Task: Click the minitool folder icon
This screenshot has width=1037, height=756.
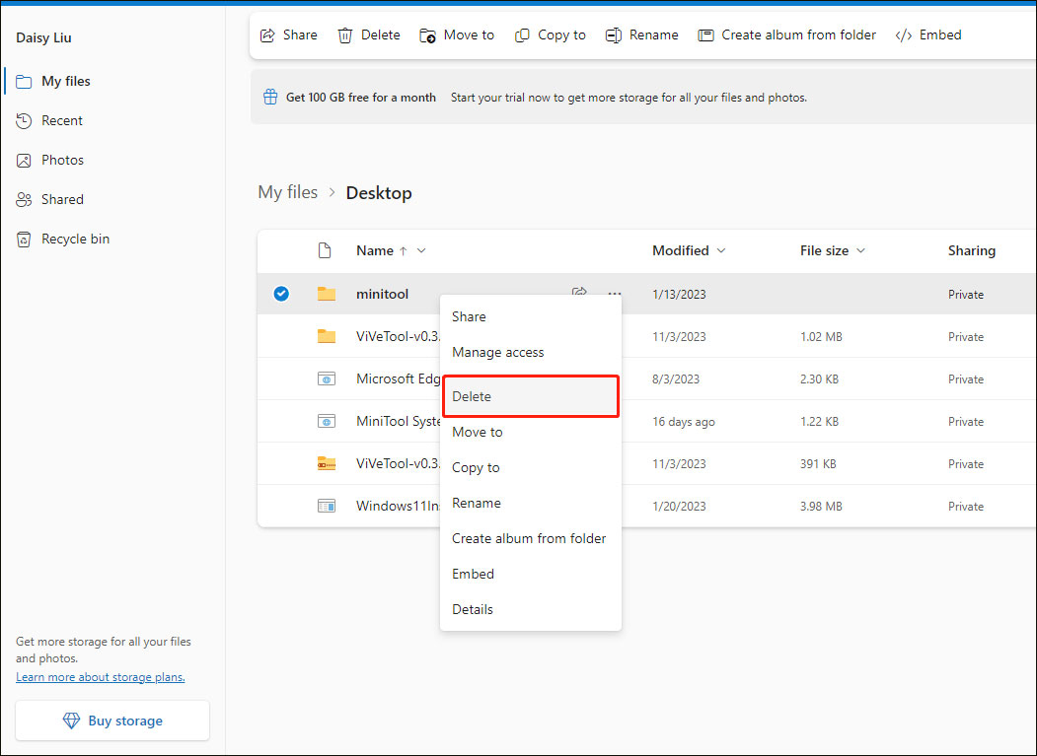Action: pos(326,294)
